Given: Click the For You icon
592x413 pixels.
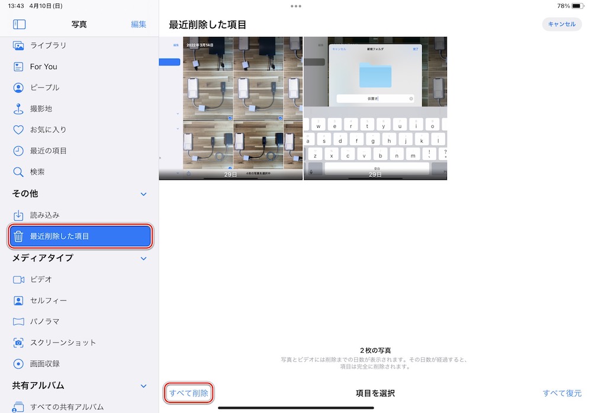Looking at the screenshot, I should 18,66.
